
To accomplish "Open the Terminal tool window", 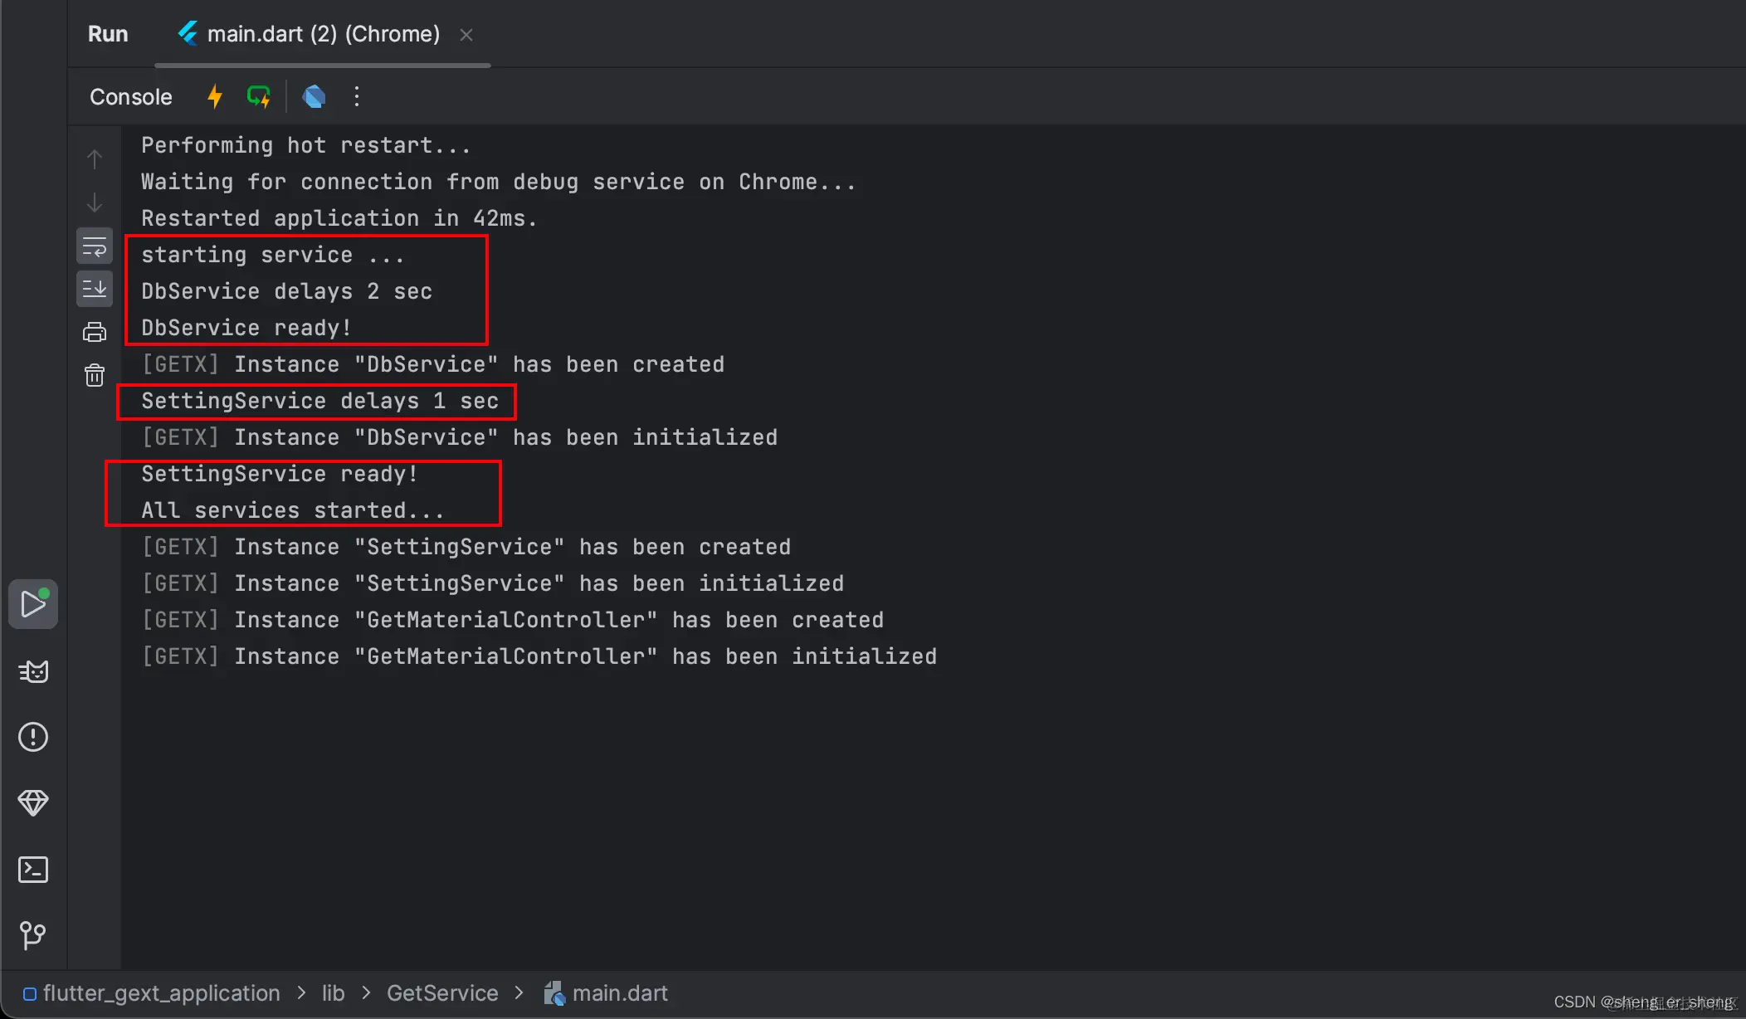I will pos(33,870).
